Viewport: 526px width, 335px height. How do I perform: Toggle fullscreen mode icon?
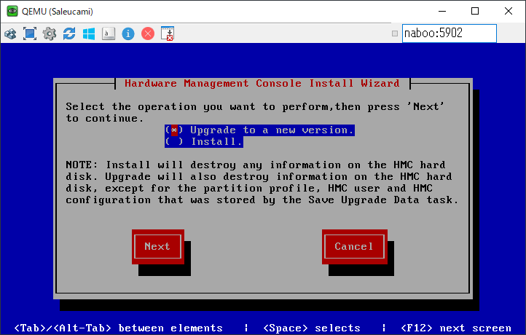tap(30, 33)
